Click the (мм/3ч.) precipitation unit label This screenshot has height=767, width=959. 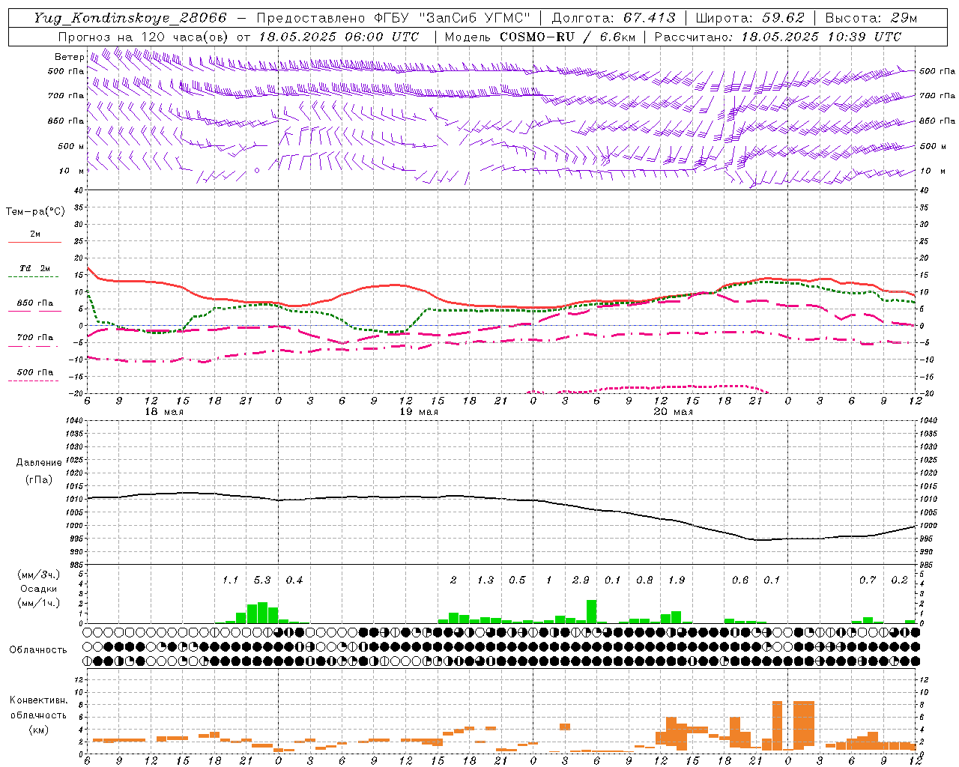[x=37, y=575]
